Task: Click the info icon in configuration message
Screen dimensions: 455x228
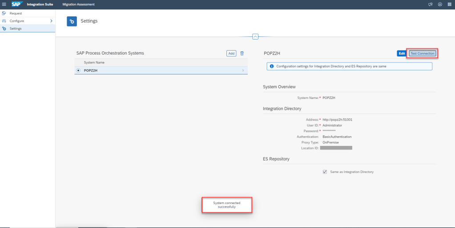Action: pos(271,66)
